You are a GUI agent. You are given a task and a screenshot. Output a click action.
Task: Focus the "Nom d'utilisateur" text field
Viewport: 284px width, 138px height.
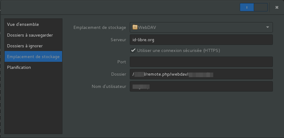(x=201, y=86)
